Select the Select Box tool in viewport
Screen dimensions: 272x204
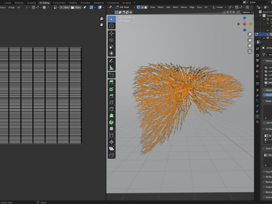point(112,19)
